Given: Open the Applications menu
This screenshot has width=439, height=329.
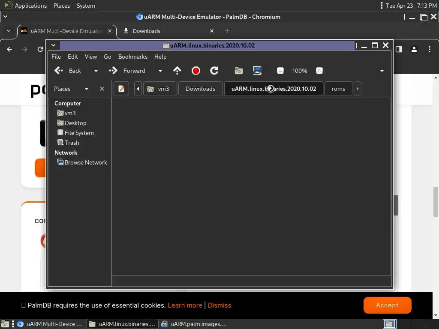Looking at the screenshot, I should (26, 6).
